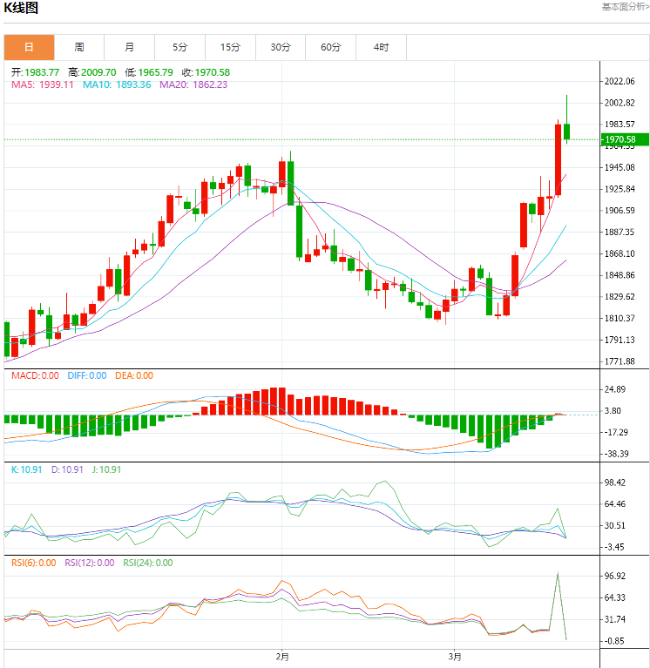Switch to the 月 monthly tab
650x668 pixels.
click(x=130, y=47)
